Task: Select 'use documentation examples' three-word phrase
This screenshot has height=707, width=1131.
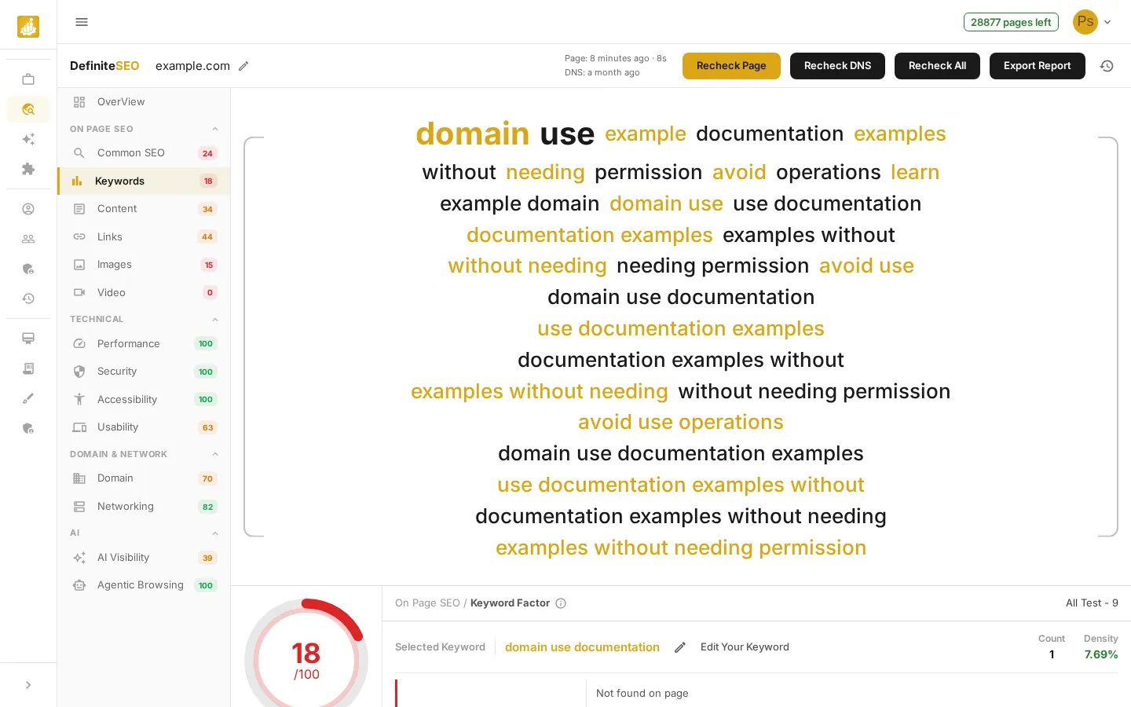Action: (x=681, y=328)
